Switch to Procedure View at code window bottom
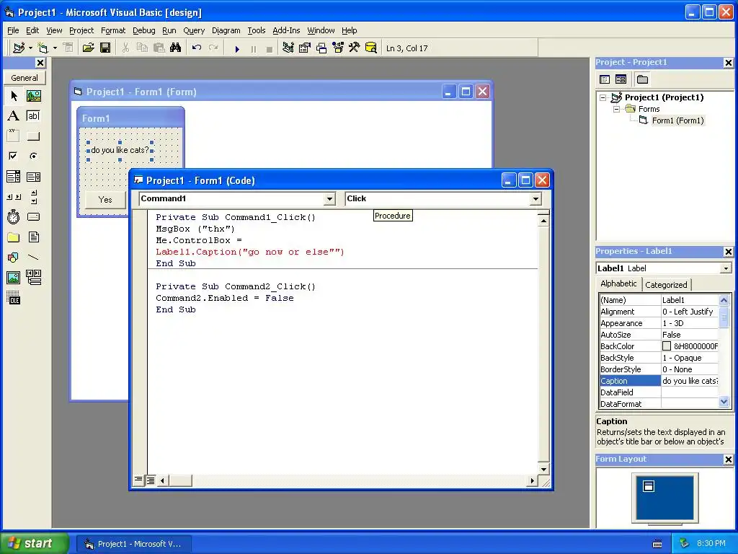The image size is (738, 554). (138, 480)
